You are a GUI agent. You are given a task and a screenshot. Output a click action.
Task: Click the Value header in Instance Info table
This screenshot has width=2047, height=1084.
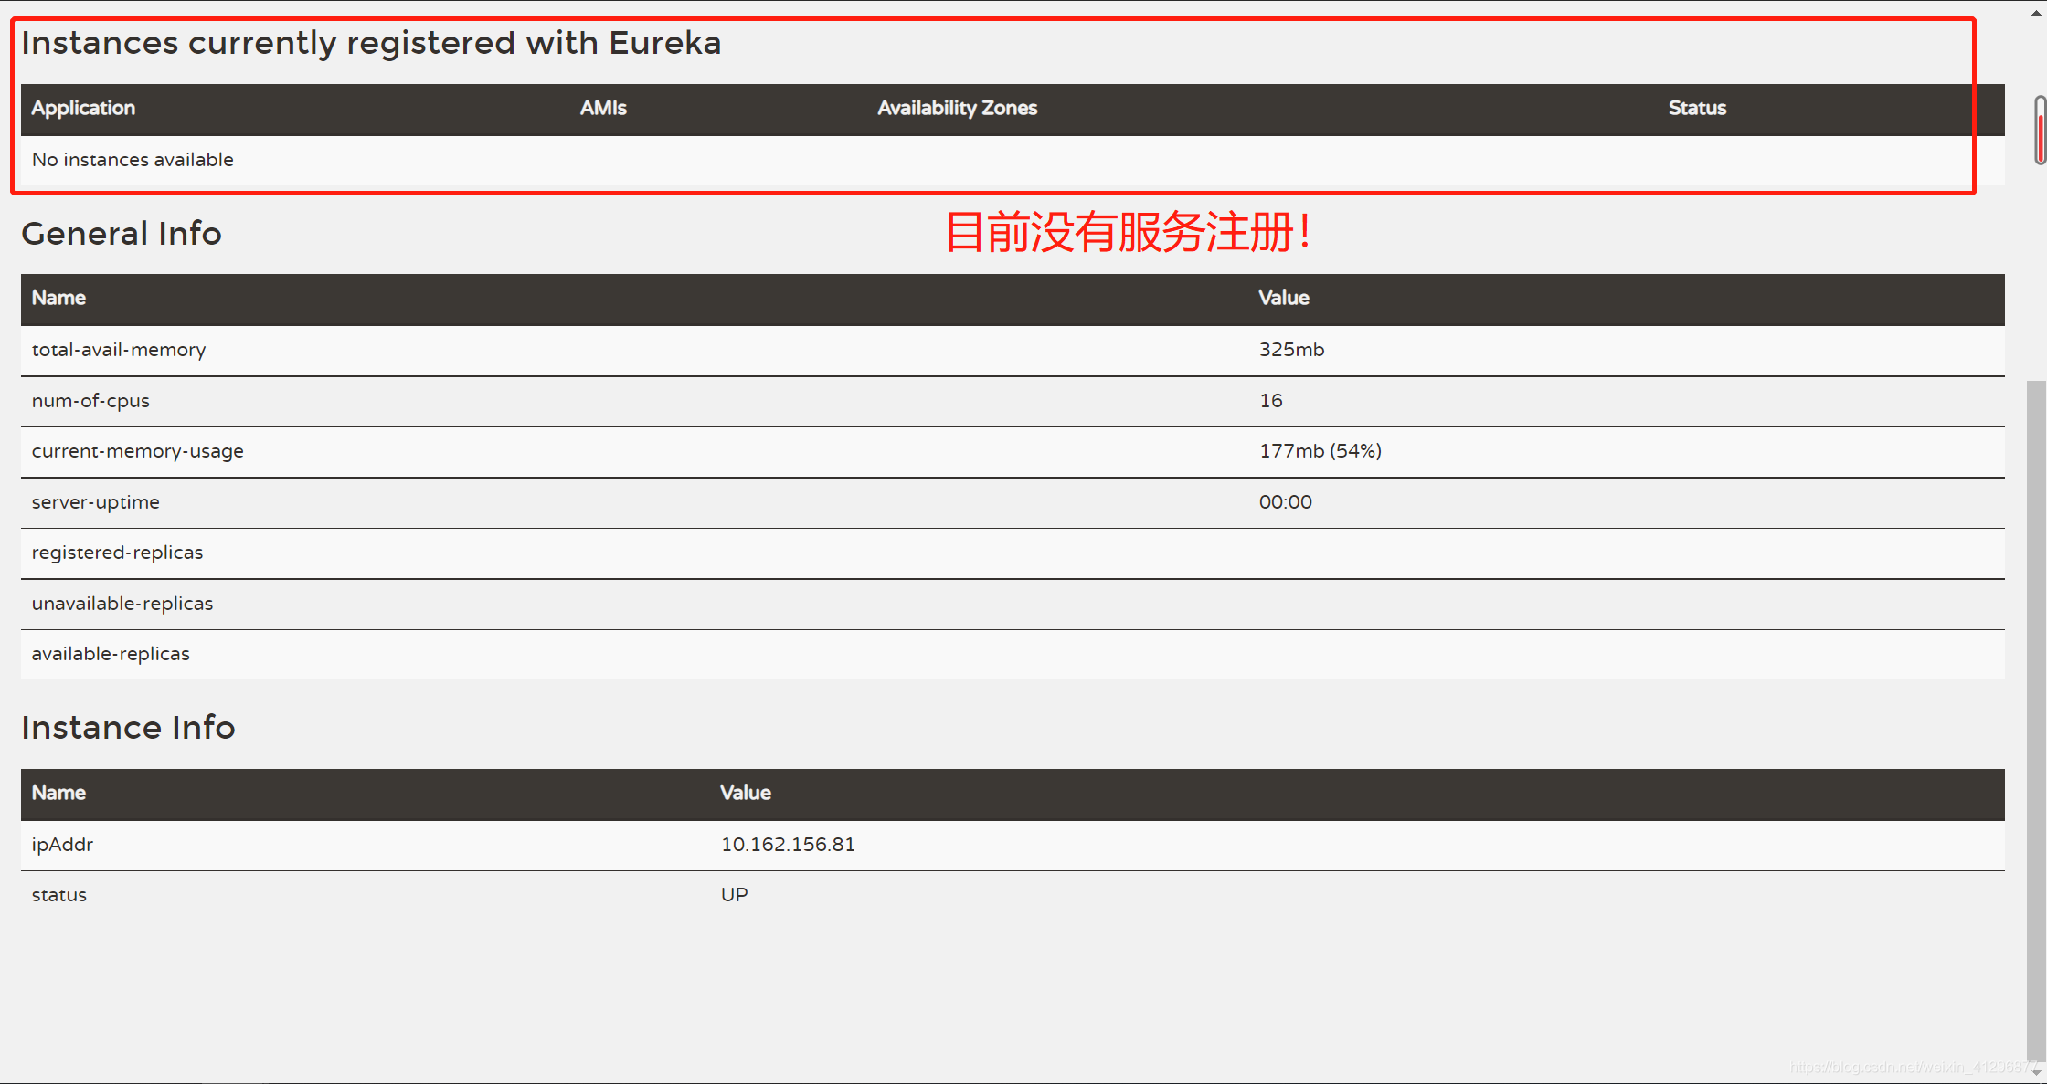pyautogui.click(x=745, y=793)
